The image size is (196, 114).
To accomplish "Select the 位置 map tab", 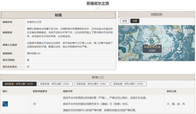I will click(135, 21).
